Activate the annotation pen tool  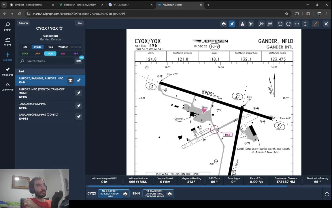point(316,24)
